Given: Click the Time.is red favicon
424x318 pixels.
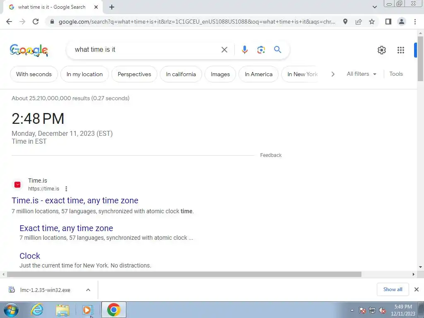Looking at the screenshot, I should (x=17, y=185).
